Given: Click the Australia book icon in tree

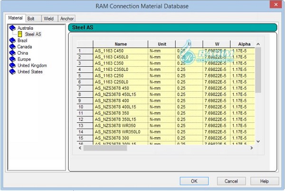Looking at the screenshot, I should [13, 28].
